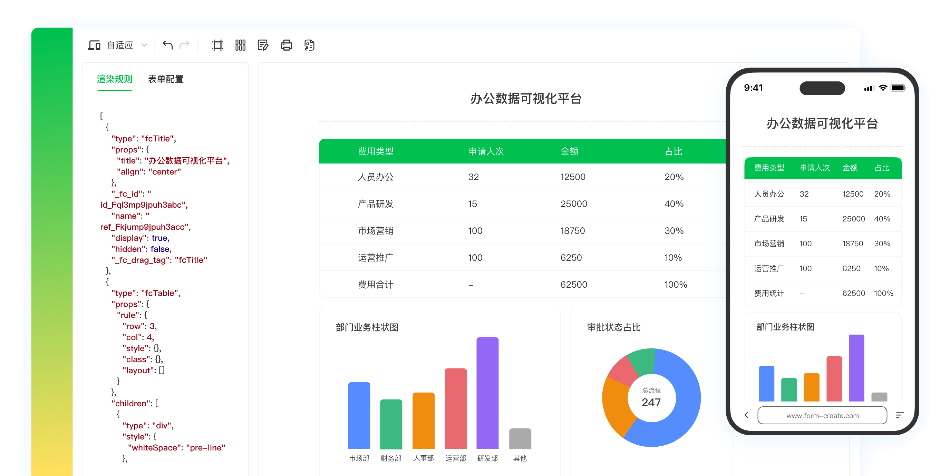Click the green 财务部 bar in desktop chart
The height and width of the screenshot is (476, 950).
391,424
